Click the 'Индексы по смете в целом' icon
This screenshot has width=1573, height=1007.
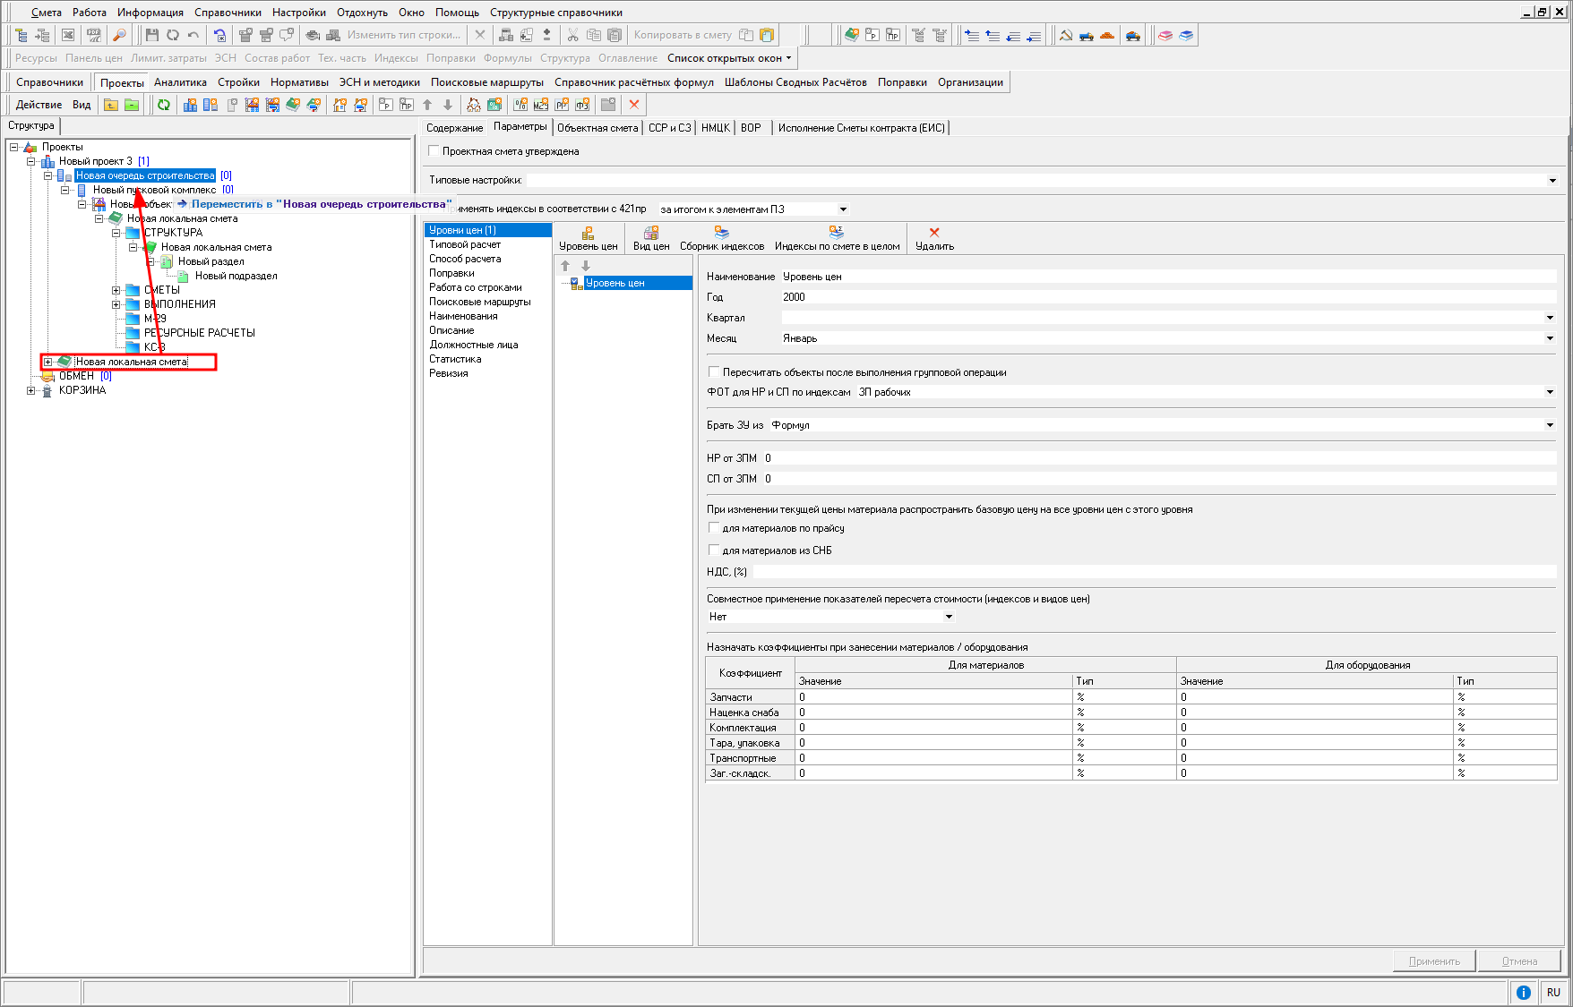pyautogui.click(x=837, y=238)
